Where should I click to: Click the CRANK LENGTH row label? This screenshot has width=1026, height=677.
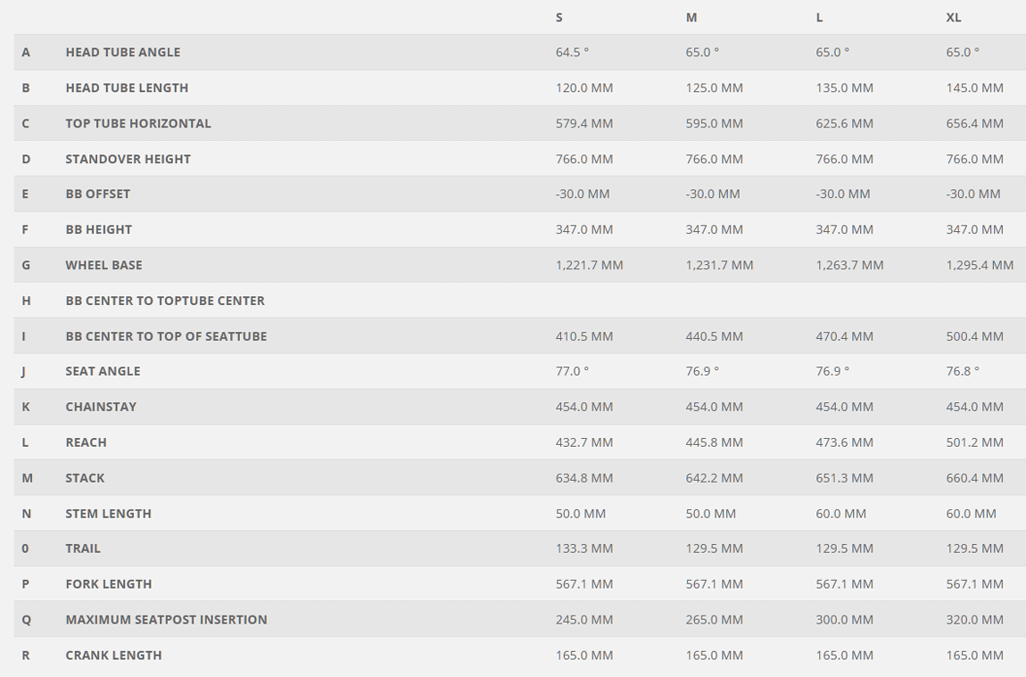pos(113,655)
